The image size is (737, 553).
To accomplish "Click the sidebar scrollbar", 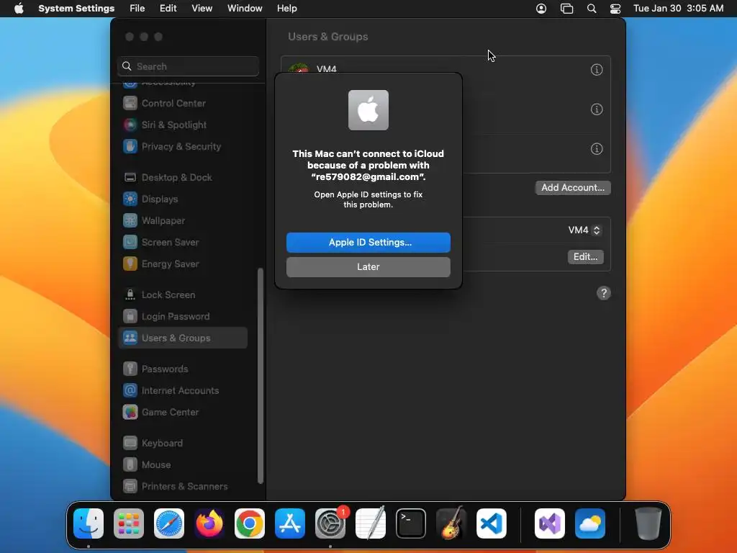I will (261, 376).
